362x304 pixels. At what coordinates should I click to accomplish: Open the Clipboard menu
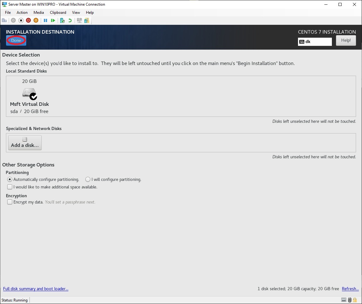click(x=58, y=13)
